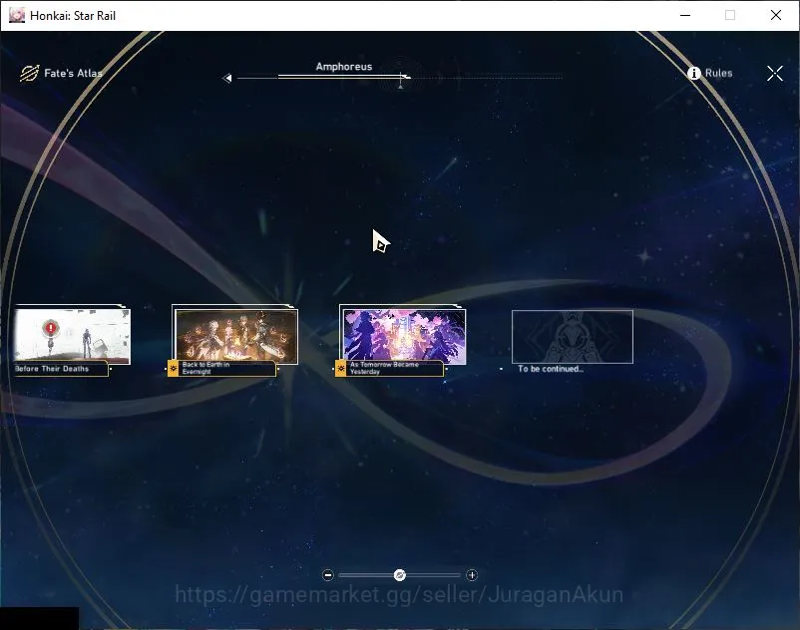Click the Fate's Atlas title text
The image size is (800, 630).
click(74, 74)
